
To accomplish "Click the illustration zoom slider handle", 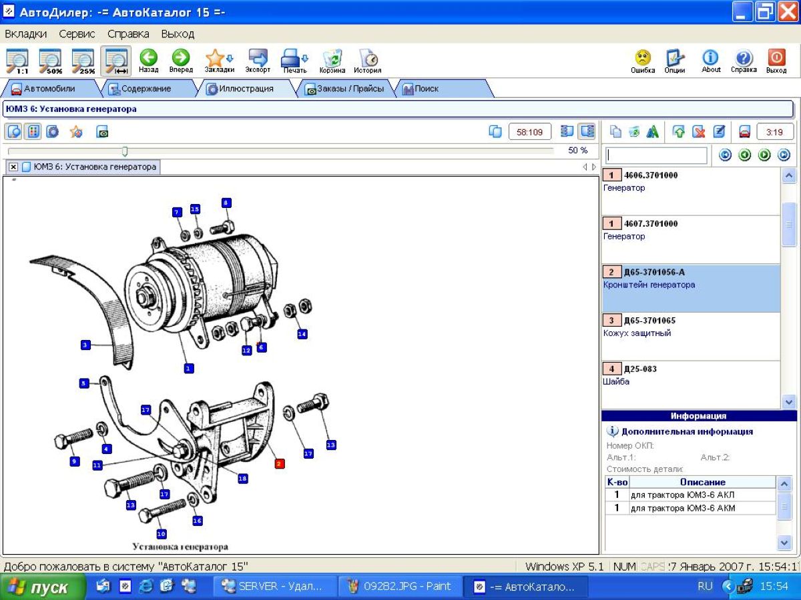I will [x=125, y=151].
